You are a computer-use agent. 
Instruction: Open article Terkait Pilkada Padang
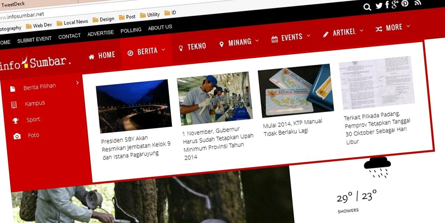[378, 129]
